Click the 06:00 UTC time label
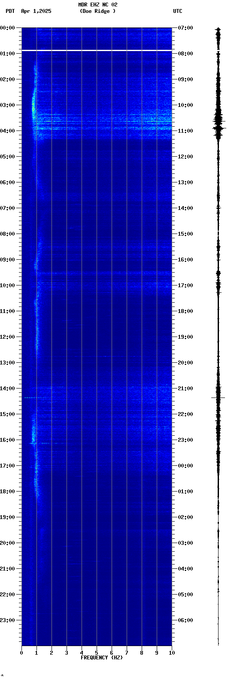This screenshot has width=237, height=680. tap(185, 620)
